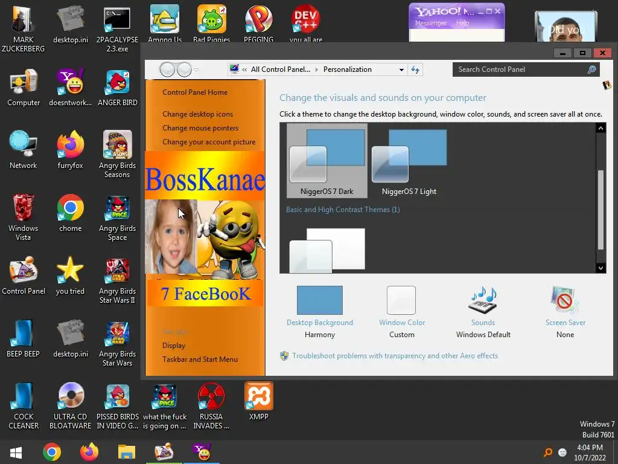Select the MARK ZUCKERBERG desktop icon

point(24,29)
